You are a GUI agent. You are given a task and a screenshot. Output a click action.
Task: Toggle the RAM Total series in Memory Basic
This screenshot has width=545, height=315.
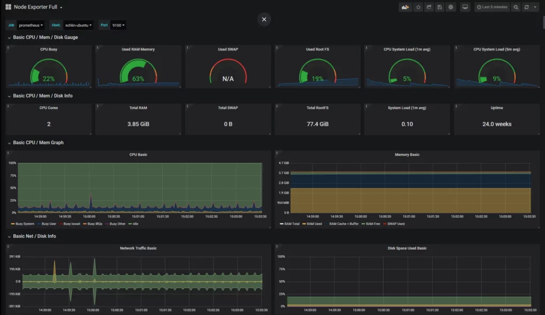291,224
